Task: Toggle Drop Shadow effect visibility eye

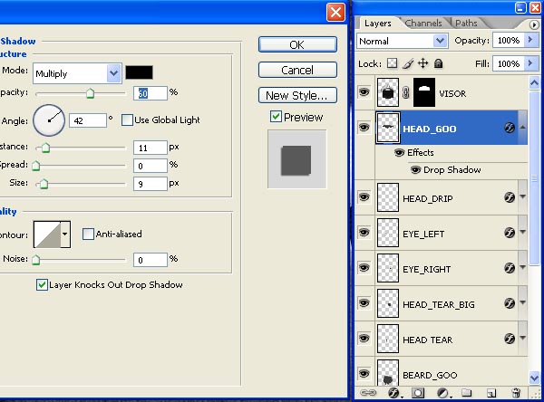Action: [415, 170]
